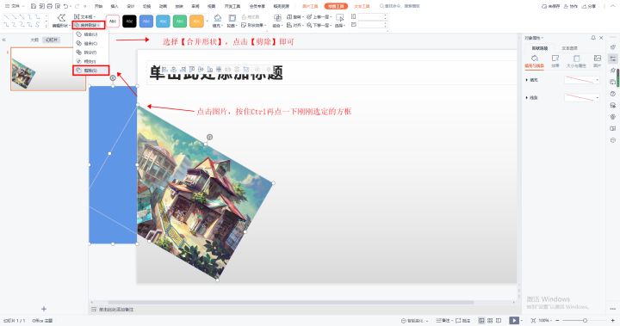Click the Format Painter (格式刷) icon
The image size is (620, 326).
point(250,17)
